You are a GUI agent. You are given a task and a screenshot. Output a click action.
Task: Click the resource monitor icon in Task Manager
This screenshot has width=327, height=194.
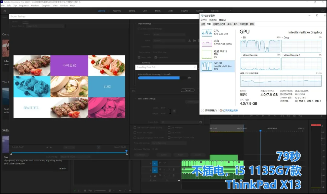pyautogui.click(x=221, y=110)
